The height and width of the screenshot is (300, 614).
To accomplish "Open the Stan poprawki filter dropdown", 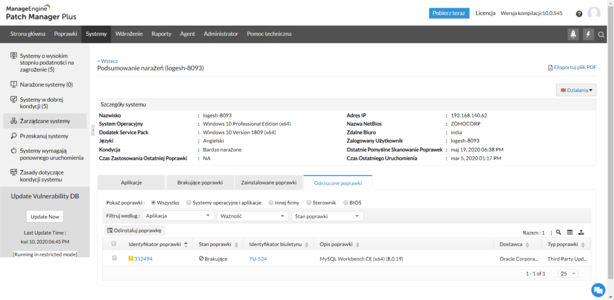I will click(327, 216).
